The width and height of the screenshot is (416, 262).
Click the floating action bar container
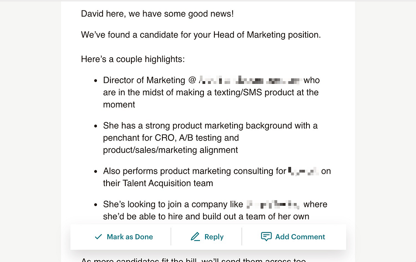click(x=208, y=237)
